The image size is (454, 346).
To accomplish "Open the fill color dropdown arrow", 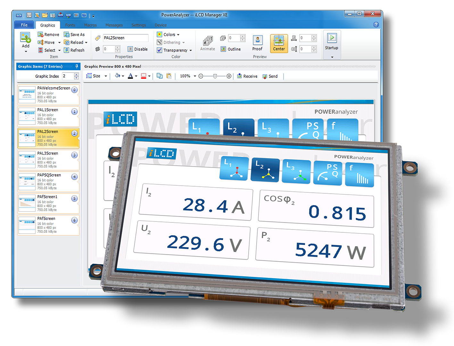I will (123, 76).
